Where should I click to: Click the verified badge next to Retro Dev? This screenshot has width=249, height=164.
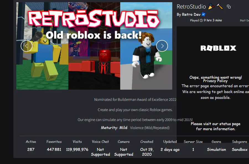coord(203,14)
